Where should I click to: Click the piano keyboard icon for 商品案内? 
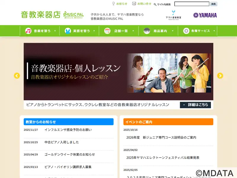pos(147,31)
